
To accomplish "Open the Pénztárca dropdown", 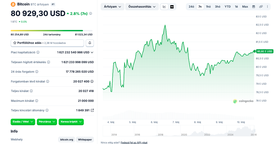I will click(x=47, y=122).
